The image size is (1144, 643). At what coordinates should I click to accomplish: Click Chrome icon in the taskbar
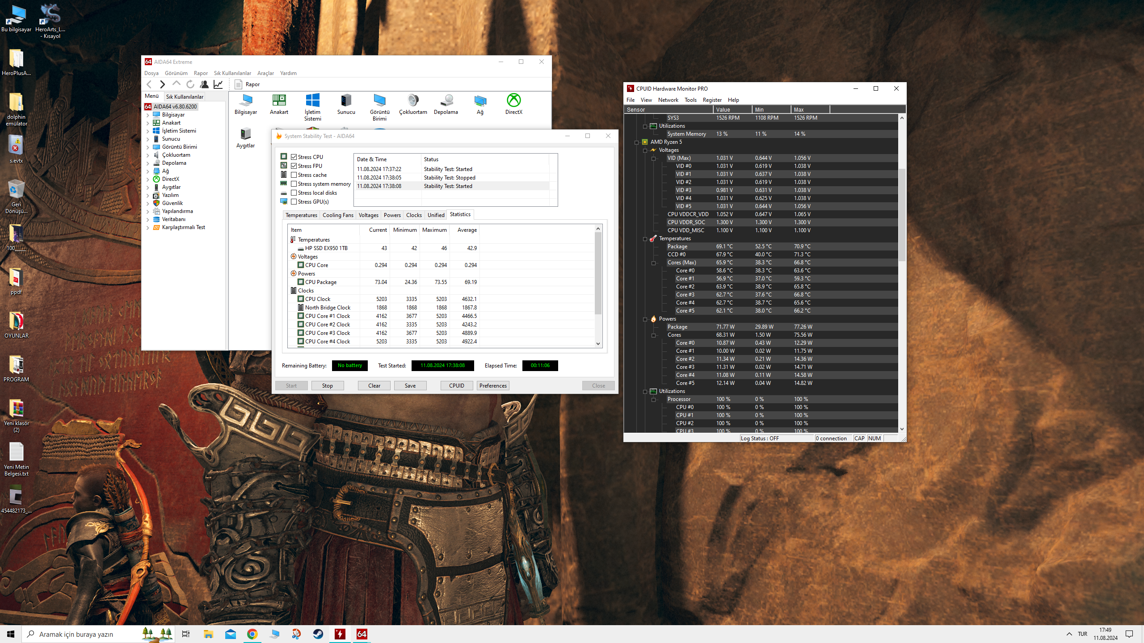pyautogui.click(x=252, y=634)
